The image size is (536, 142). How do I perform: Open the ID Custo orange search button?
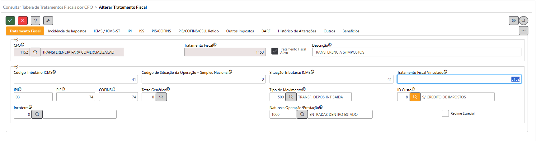click(x=415, y=97)
